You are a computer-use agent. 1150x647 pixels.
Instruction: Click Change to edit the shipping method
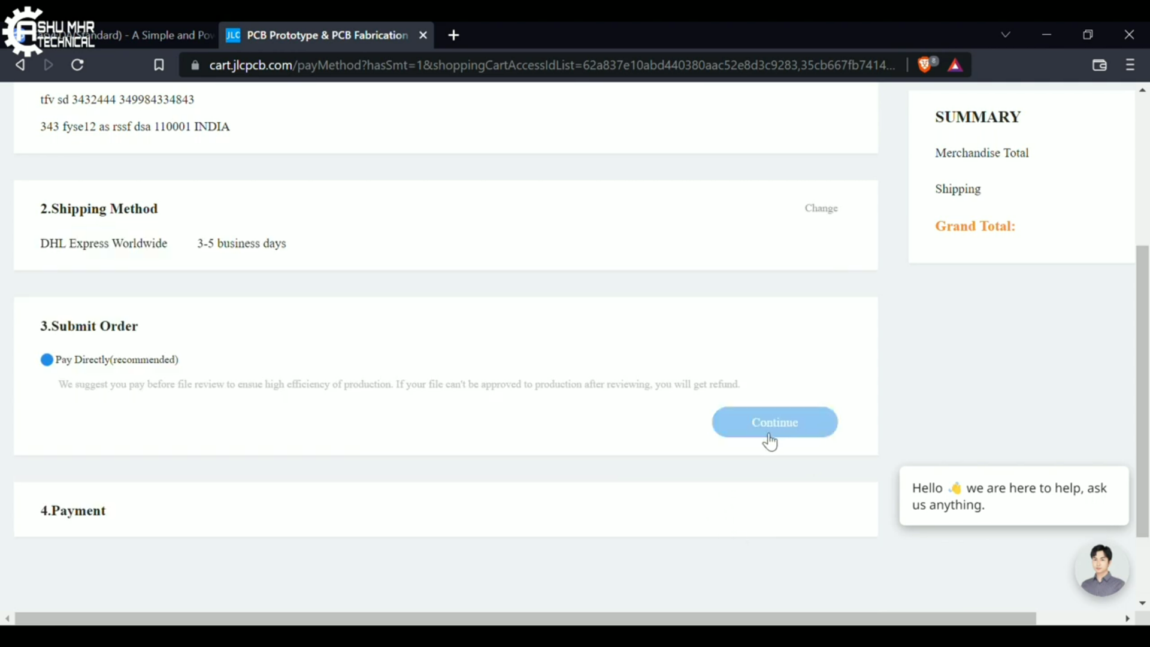[x=821, y=208]
